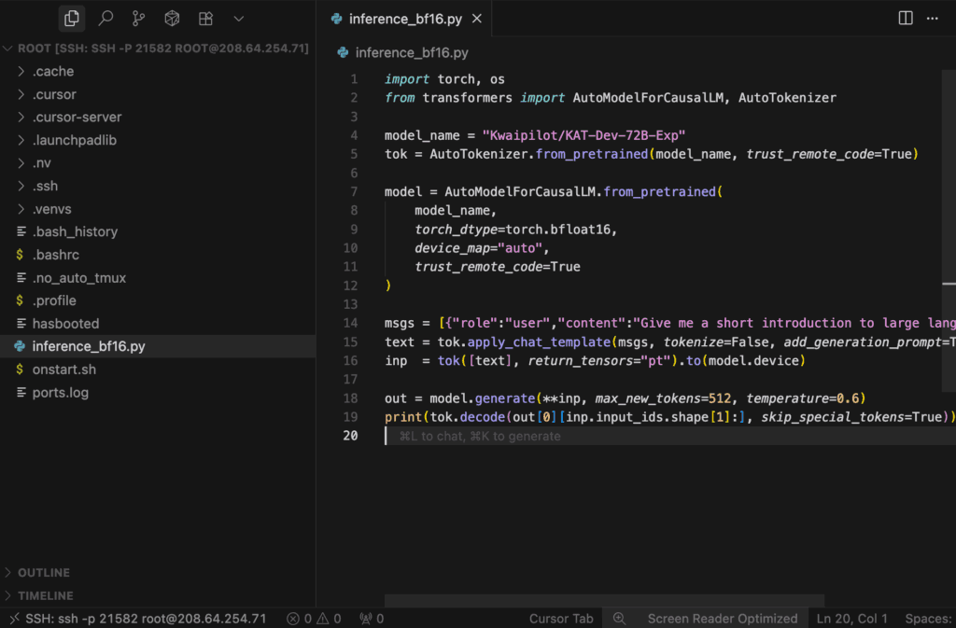Viewport: 956px width, 628px height.
Task: Click the split editor icon
Action: [x=905, y=18]
